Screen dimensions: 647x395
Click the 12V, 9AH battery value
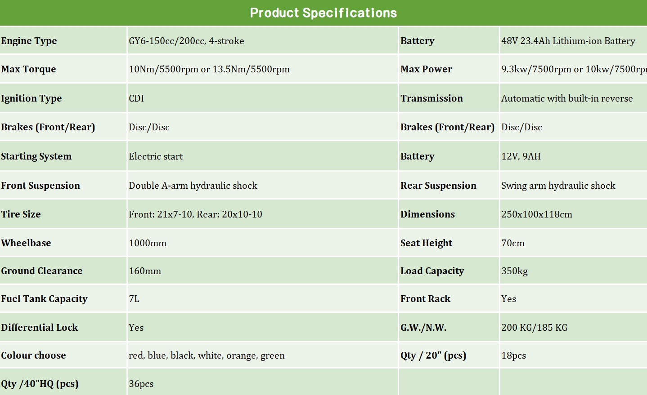[x=521, y=156]
